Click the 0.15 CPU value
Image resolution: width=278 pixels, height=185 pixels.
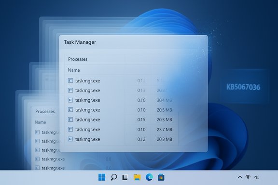coord(141,119)
